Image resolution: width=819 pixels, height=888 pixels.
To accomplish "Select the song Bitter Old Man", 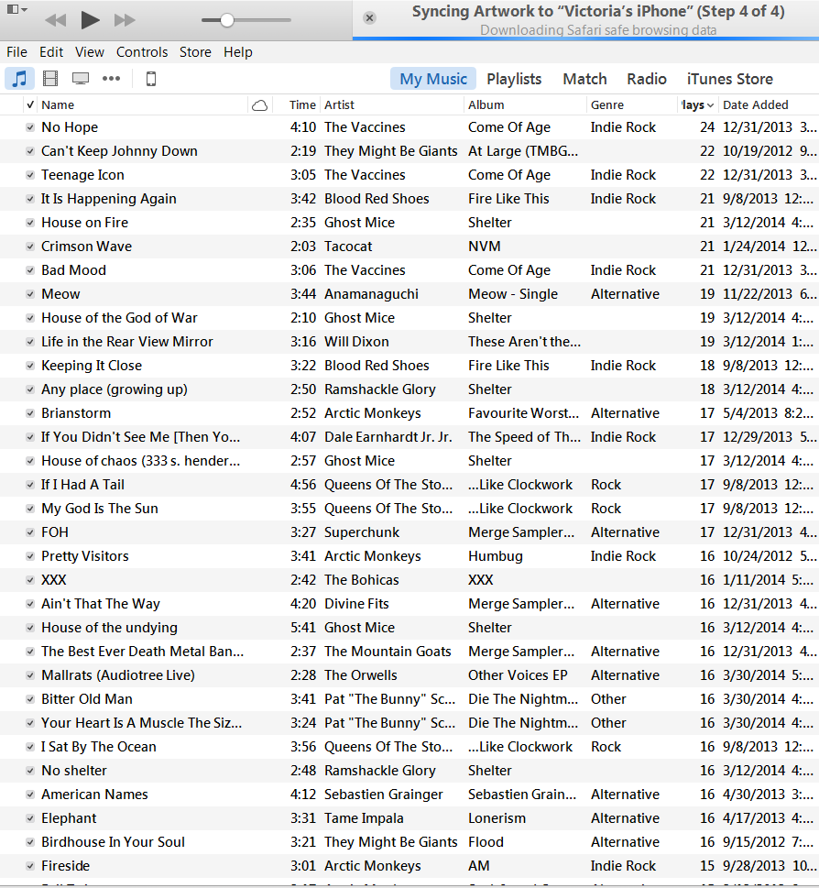I will (87, 699).
